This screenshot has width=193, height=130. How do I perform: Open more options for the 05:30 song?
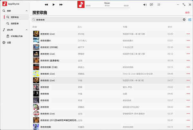click(x=188, y=47)
